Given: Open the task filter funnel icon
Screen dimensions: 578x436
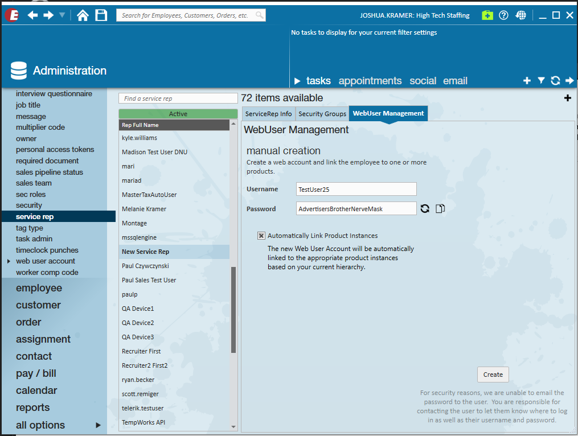Looking at the screenshot, I should point(541,80).
